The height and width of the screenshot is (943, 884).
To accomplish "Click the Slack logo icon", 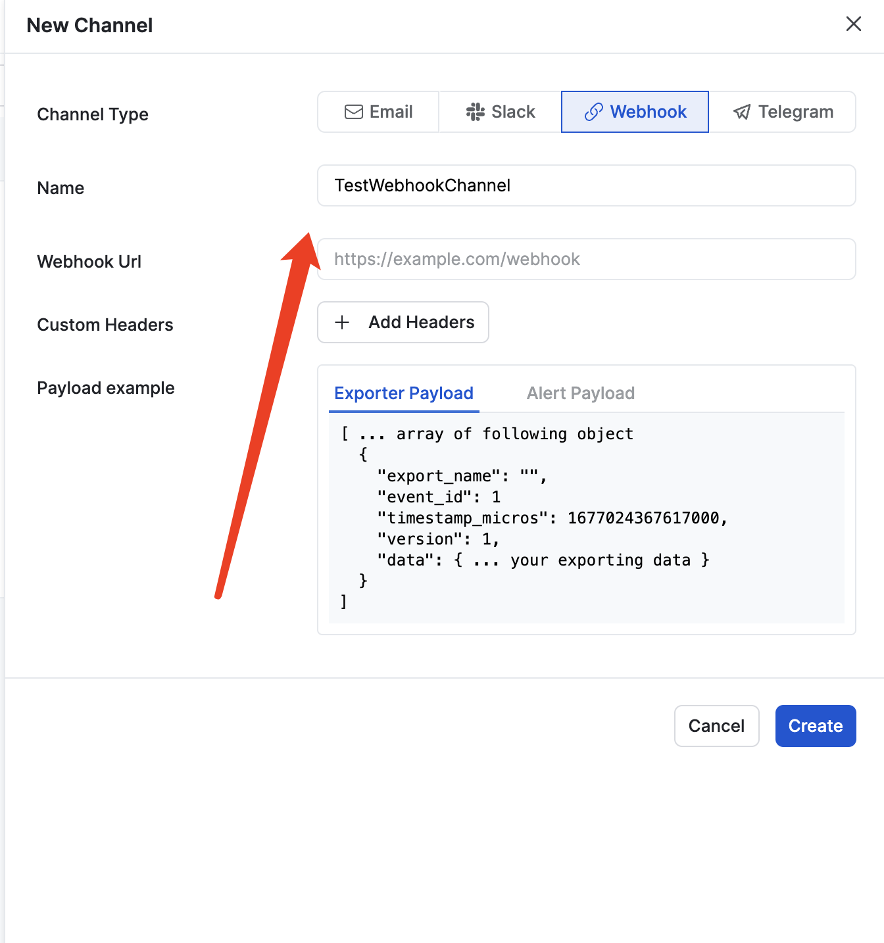I will 475,112.
